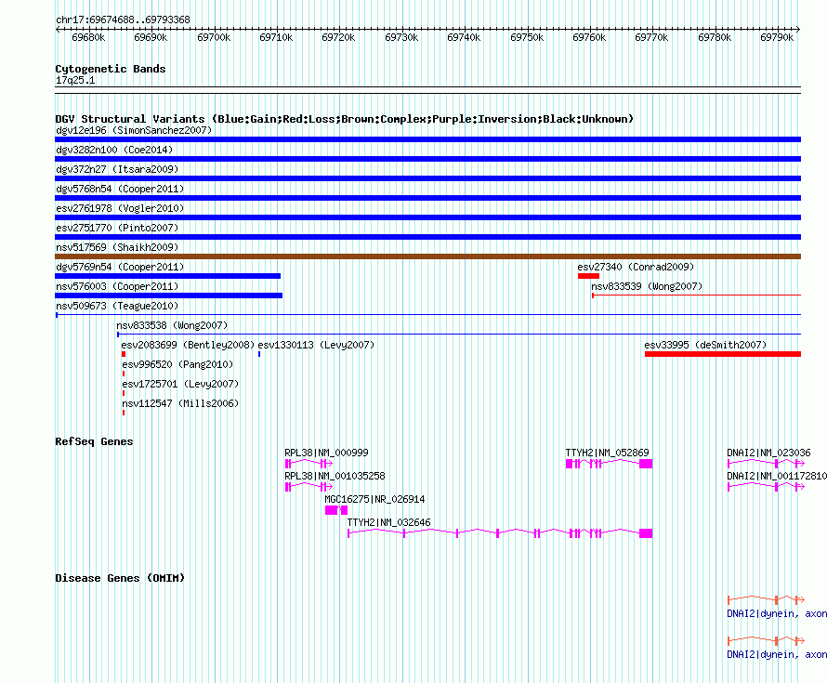
Task: Click the Disease Genes (OMIM) track title
Action: point(120,578)
